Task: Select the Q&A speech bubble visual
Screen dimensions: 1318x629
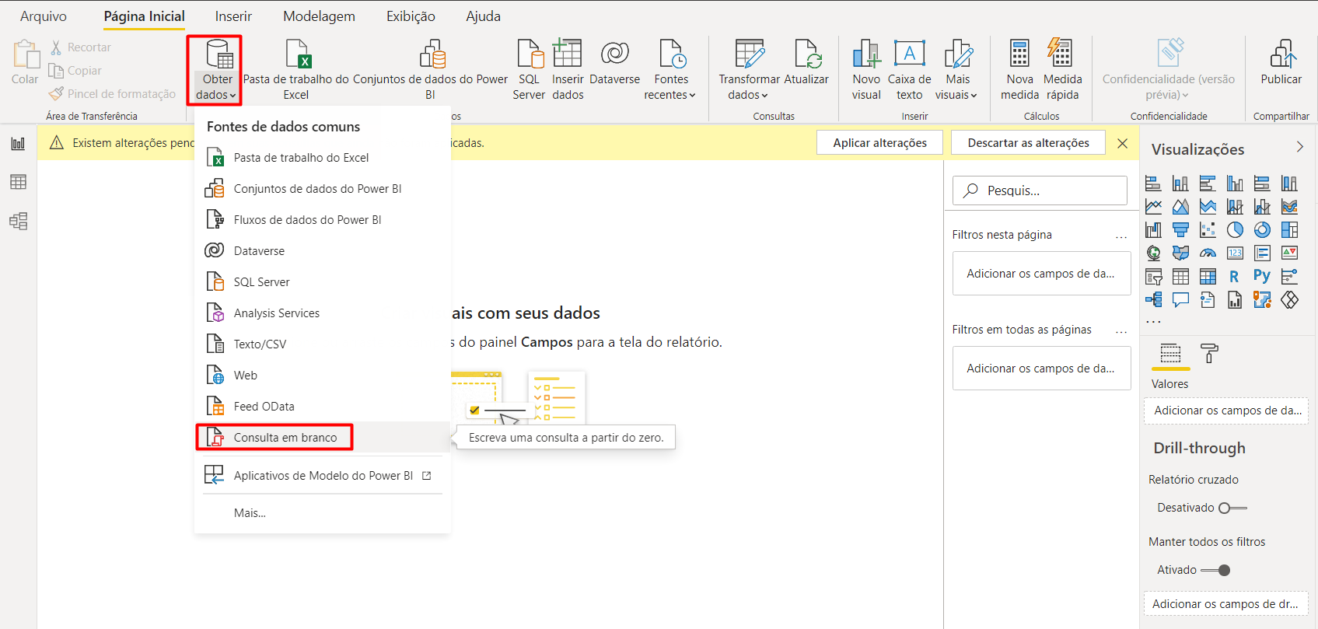Action: (1180, 300)
